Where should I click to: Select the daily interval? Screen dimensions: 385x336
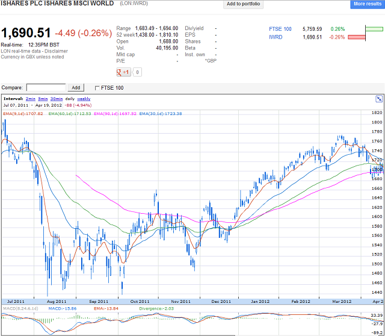pos(70,99)
